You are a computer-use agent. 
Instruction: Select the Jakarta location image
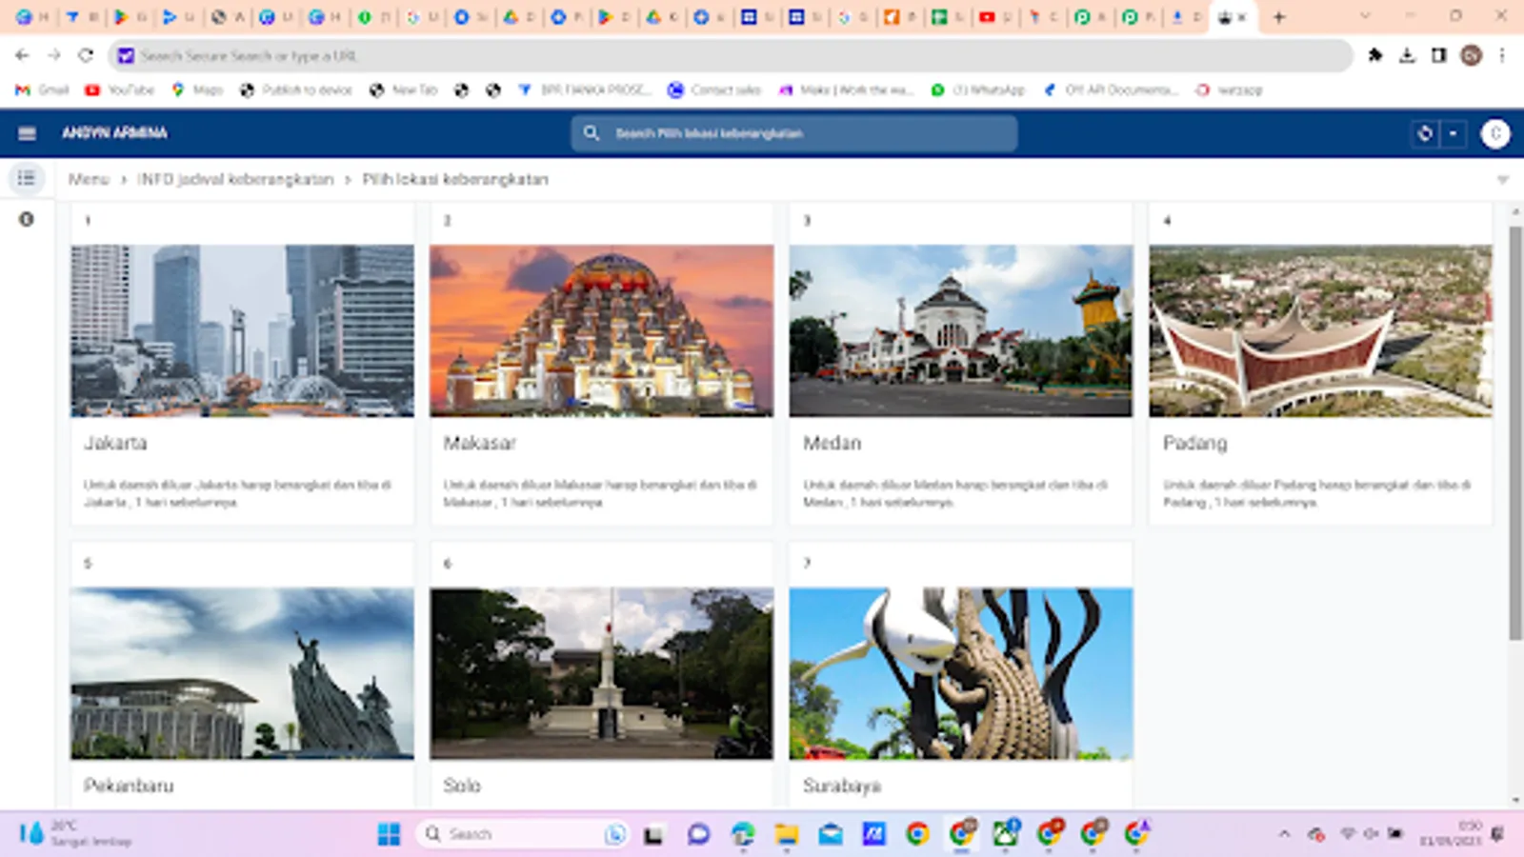[242, 330]
